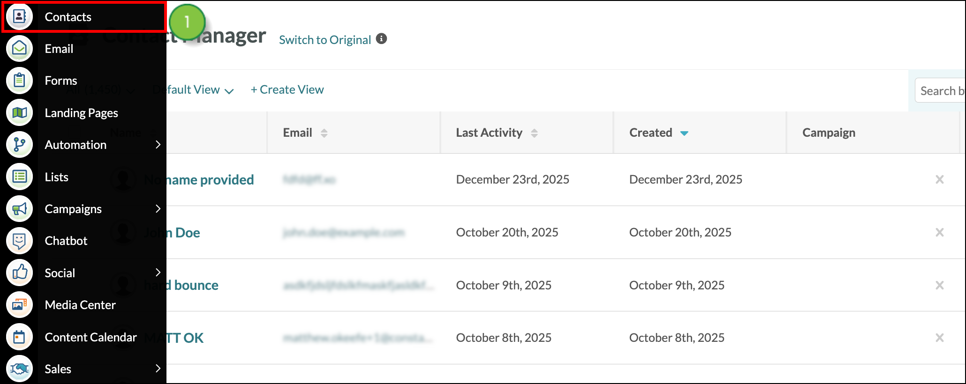Toggle Created column sort order
This screenshot has height=384, width=966.
(x=658, y=133)
